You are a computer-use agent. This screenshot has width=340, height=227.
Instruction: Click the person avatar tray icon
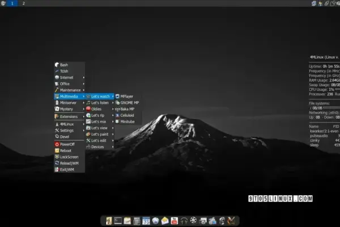point(320,3)
